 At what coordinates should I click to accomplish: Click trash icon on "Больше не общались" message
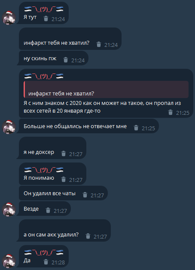[136, 128]
